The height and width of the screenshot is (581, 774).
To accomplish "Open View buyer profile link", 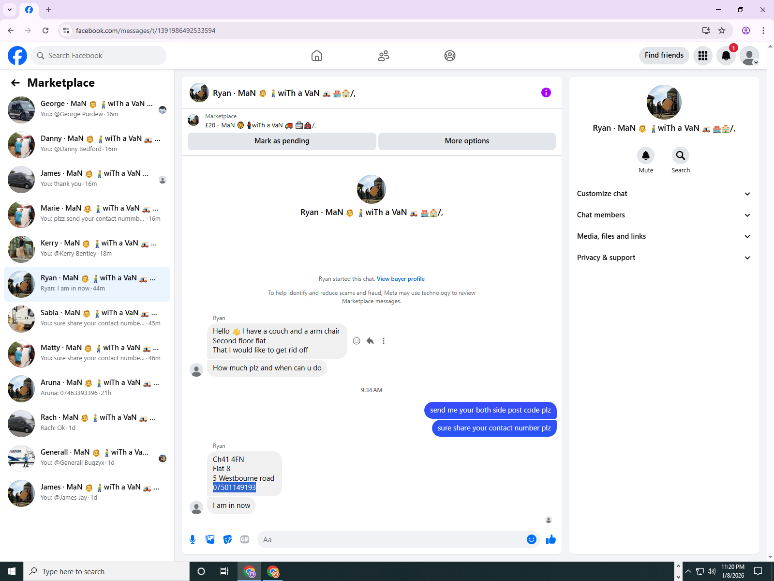I will [401, 279].
